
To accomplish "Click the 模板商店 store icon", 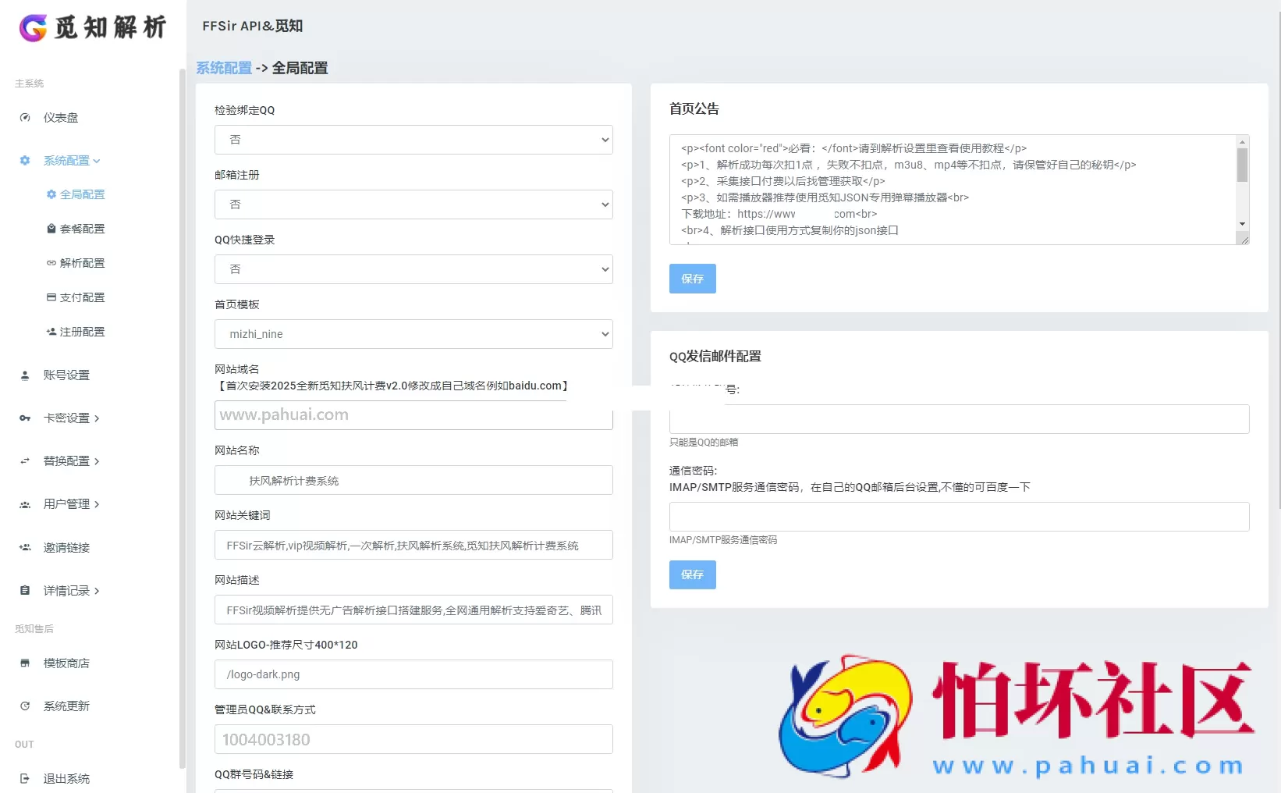I will (x=24, y=663).
